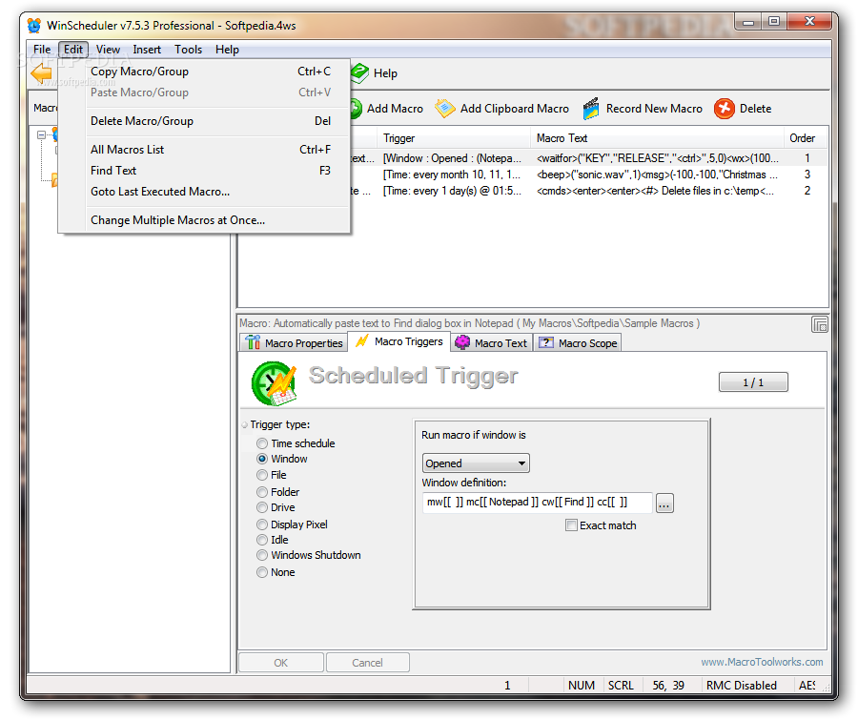Sort by the Macro Text column header
858x720 pixels.
657,138
